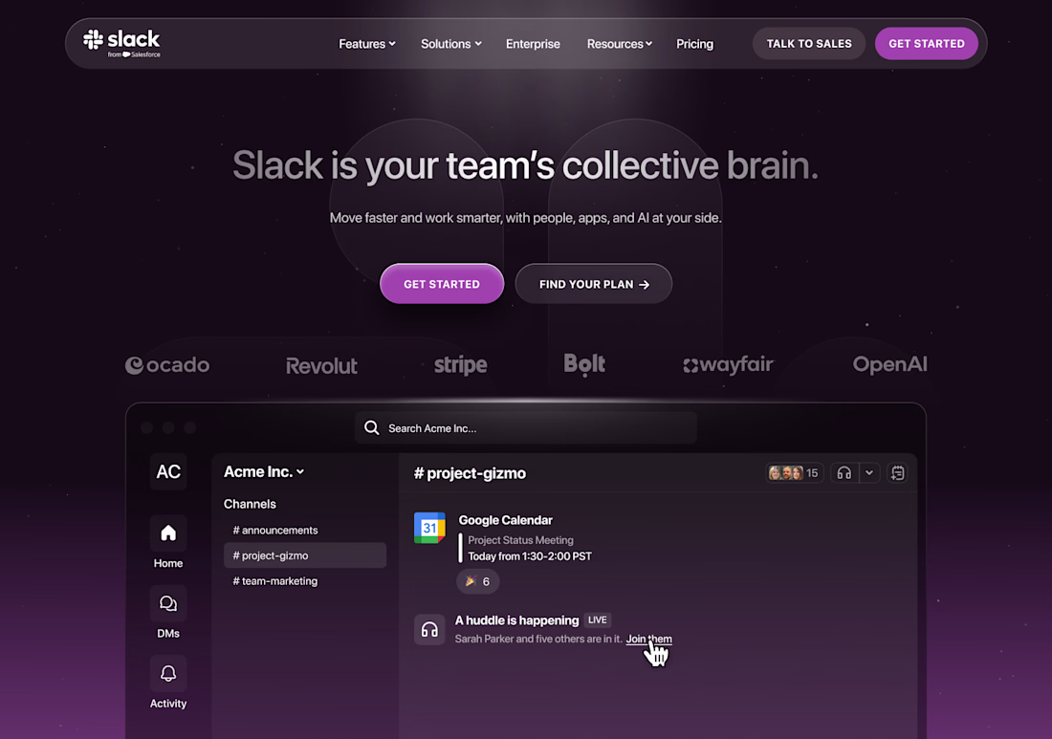The width and height of the screenshot is (1052, 739).
Task: Select the #project-gizmo channel in sidebar
Action: 304,555
